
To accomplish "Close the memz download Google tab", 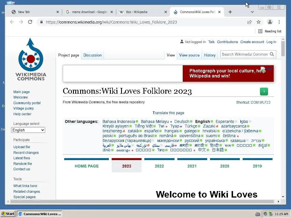I will click(x=111, y=12).
